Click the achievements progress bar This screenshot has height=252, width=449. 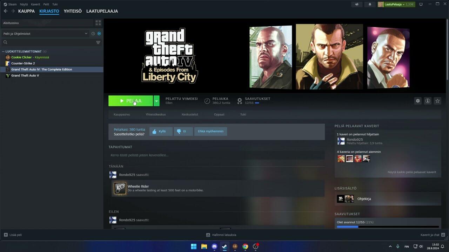pos(388,227)
